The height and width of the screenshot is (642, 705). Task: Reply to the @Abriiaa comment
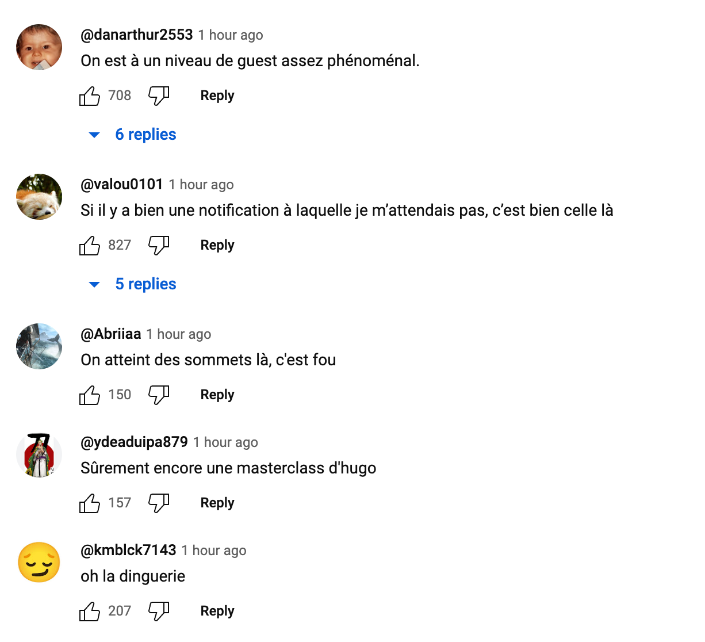217,395
